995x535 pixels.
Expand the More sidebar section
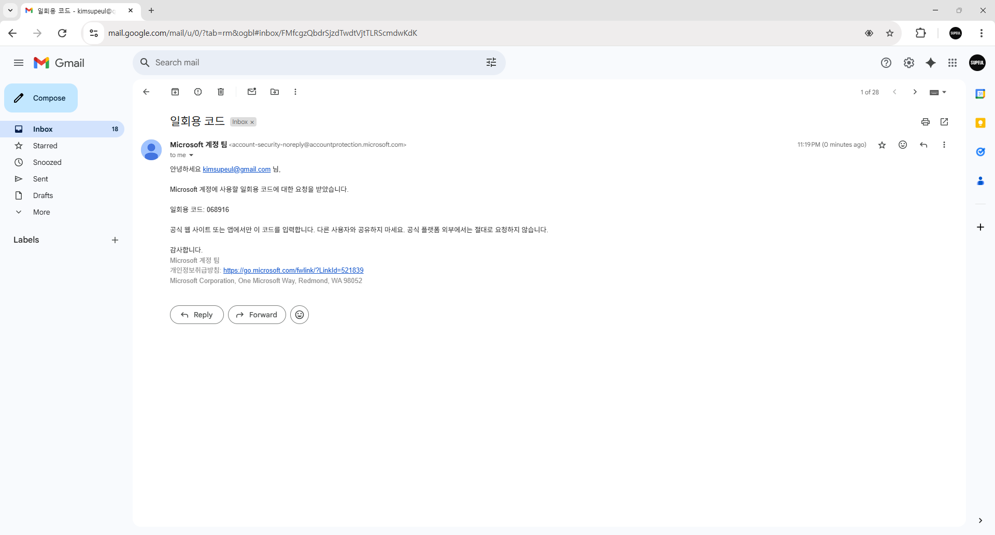[x=62, y=212]
